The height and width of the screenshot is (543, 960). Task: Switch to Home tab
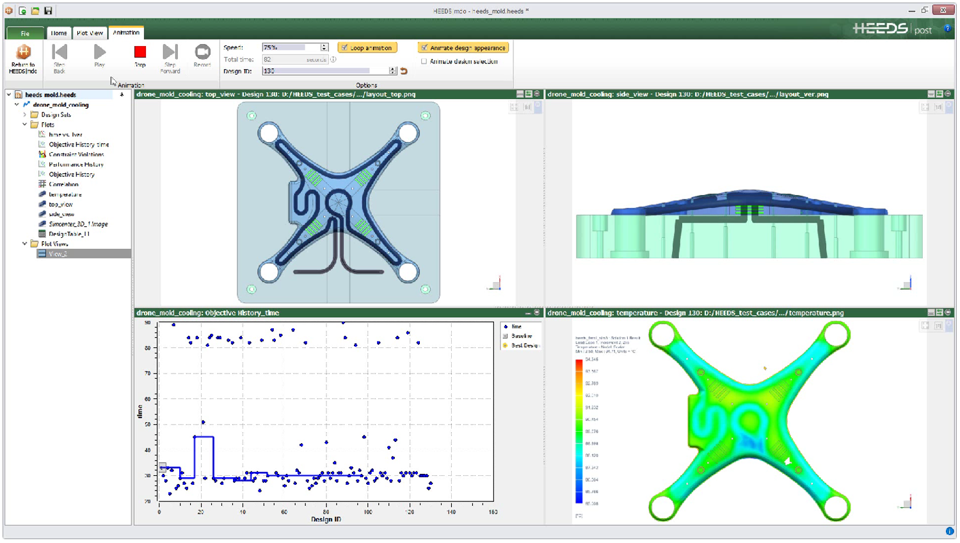(58, 33)
